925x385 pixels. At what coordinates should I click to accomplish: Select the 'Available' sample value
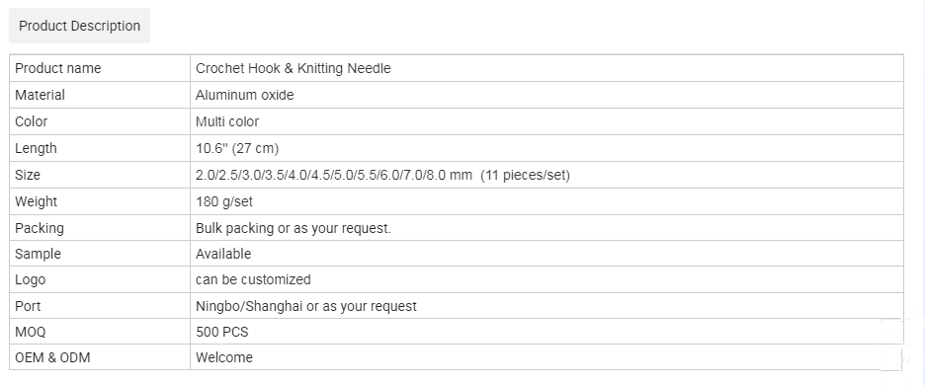point(223,254)
